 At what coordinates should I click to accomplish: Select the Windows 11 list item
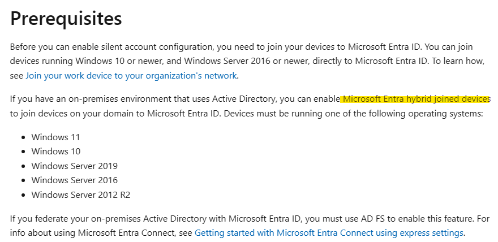pyautogui.click(x=55, y=137)
